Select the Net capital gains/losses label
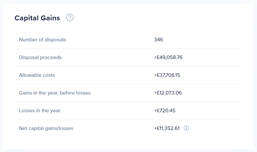 tap(46, 128)
